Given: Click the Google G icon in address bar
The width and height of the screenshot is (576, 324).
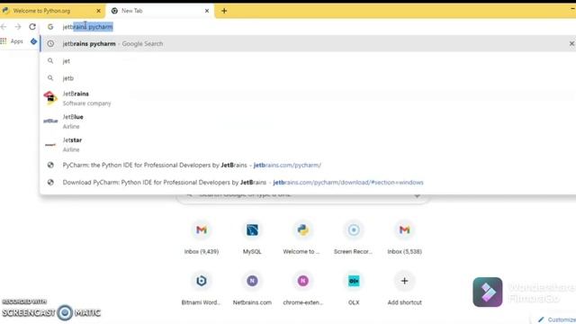Looking at the screenshot, I should pos(50,27).
